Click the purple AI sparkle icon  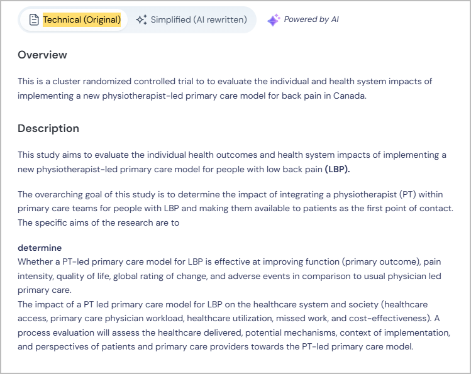tap(274, 20)
